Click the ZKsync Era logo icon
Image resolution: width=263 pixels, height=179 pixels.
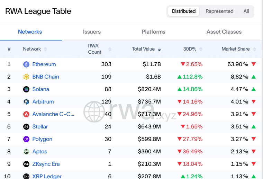click(26, 164)
